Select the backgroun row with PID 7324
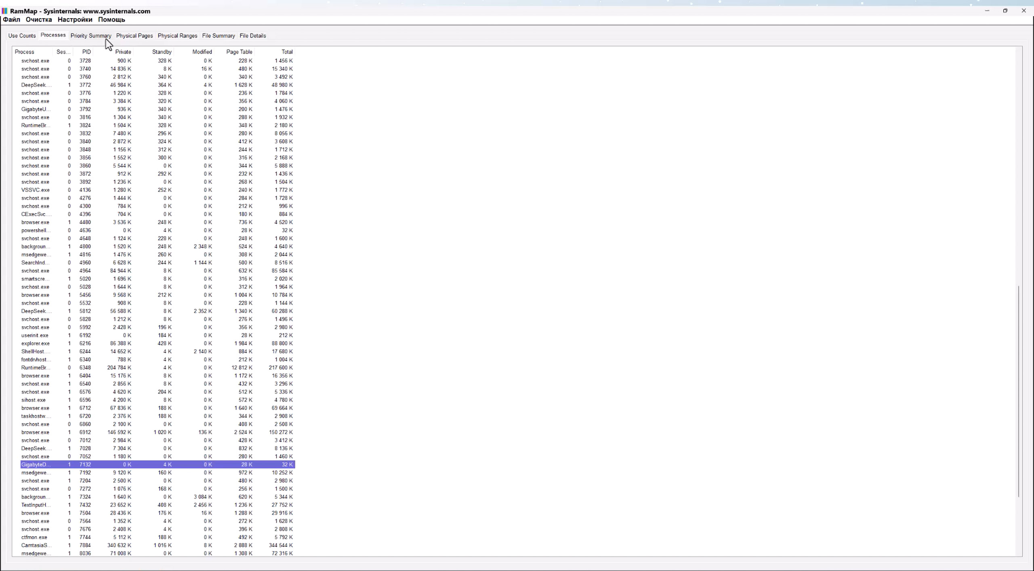Screen dimensions: 1034x571 (158, 497)
